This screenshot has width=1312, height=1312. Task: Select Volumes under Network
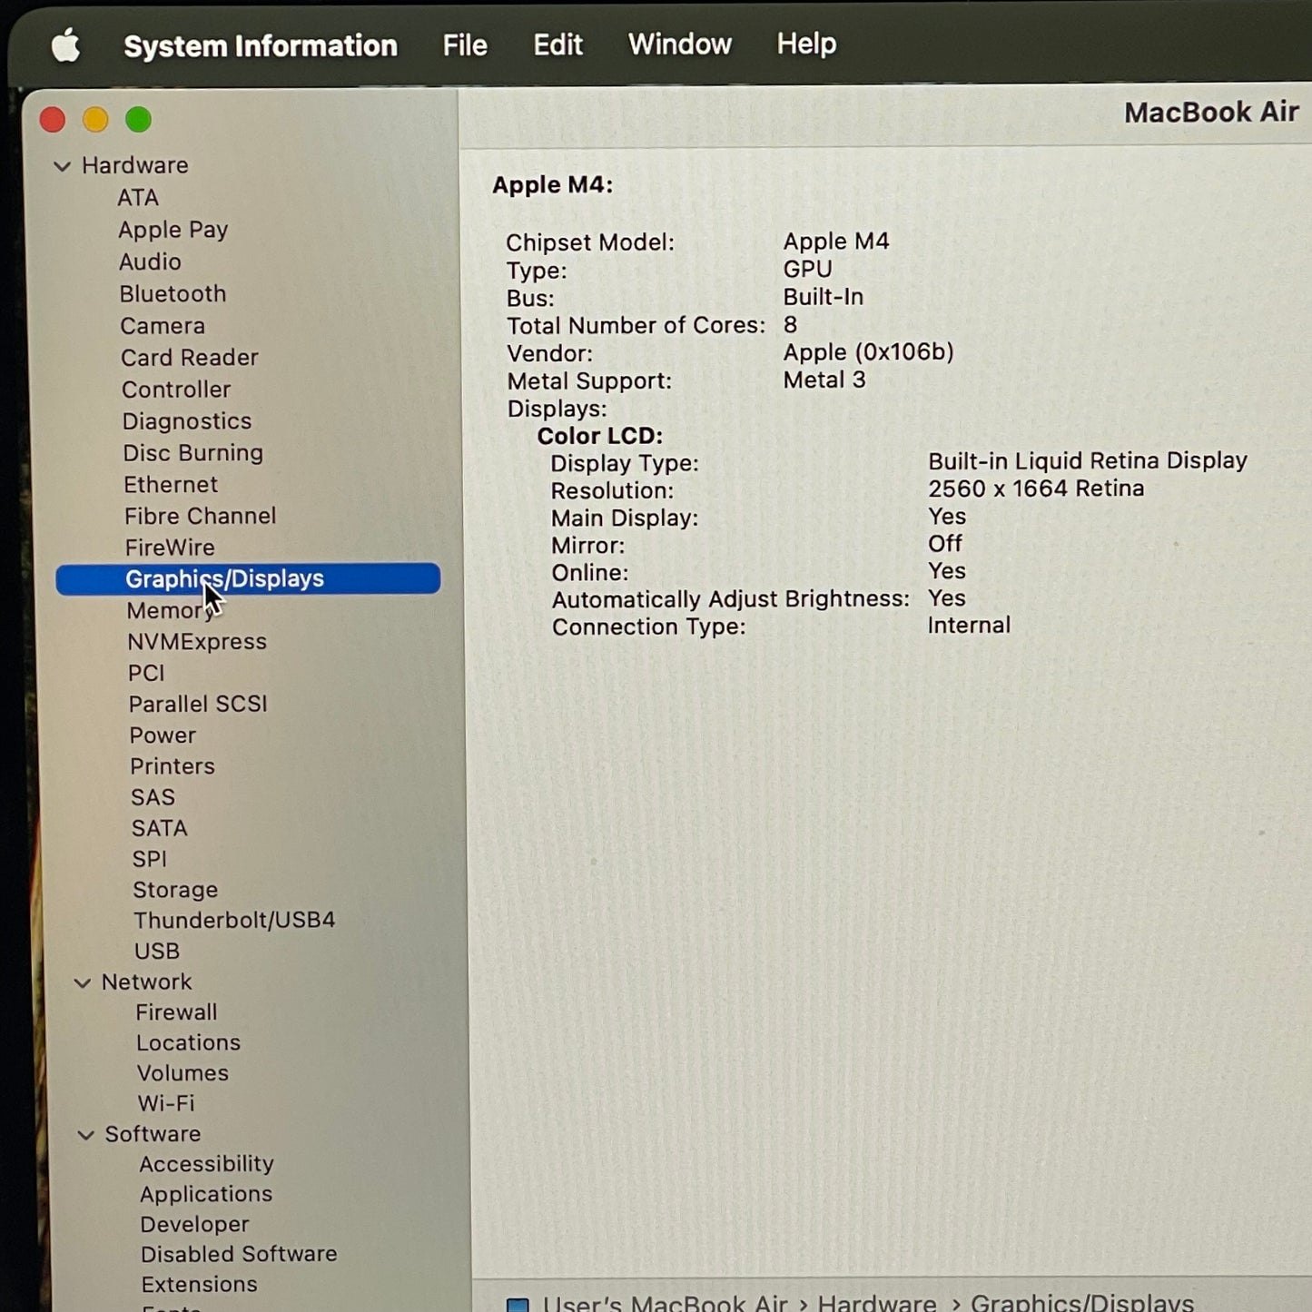pos(182,1073)
